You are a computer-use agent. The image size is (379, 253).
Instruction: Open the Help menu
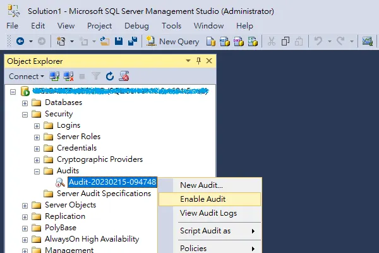tap(244, 26)
